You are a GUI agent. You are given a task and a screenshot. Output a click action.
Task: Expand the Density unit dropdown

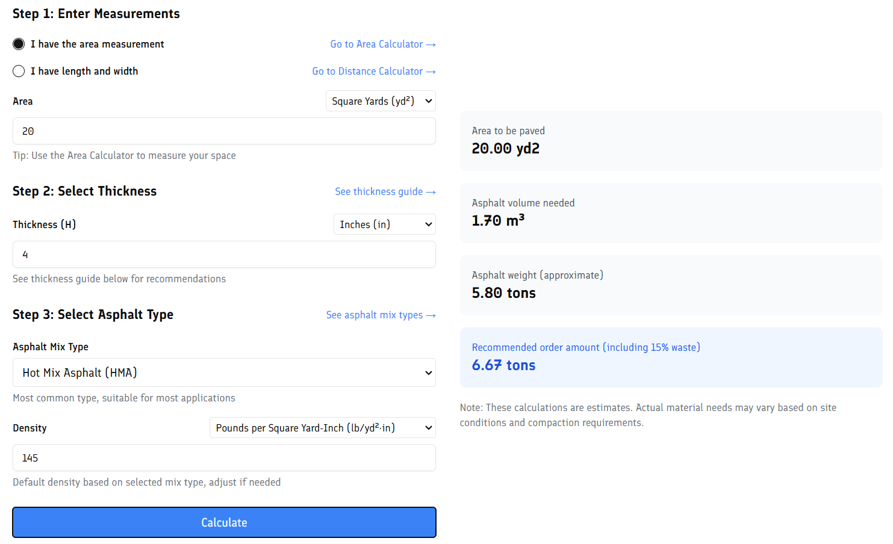322,428
